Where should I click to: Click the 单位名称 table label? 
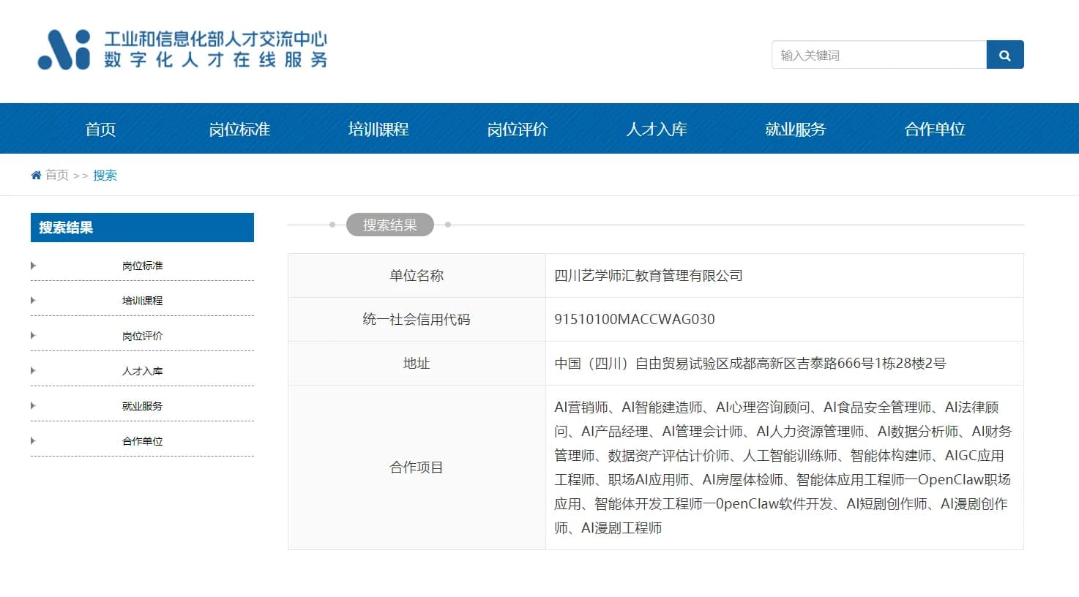pos(417,276)
